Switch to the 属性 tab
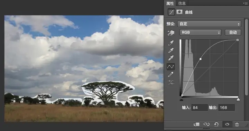The height and width of the screenshot is (131, 249). click(x=170, y=3)
